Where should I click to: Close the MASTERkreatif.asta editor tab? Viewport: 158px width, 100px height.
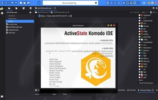(55, 8)
